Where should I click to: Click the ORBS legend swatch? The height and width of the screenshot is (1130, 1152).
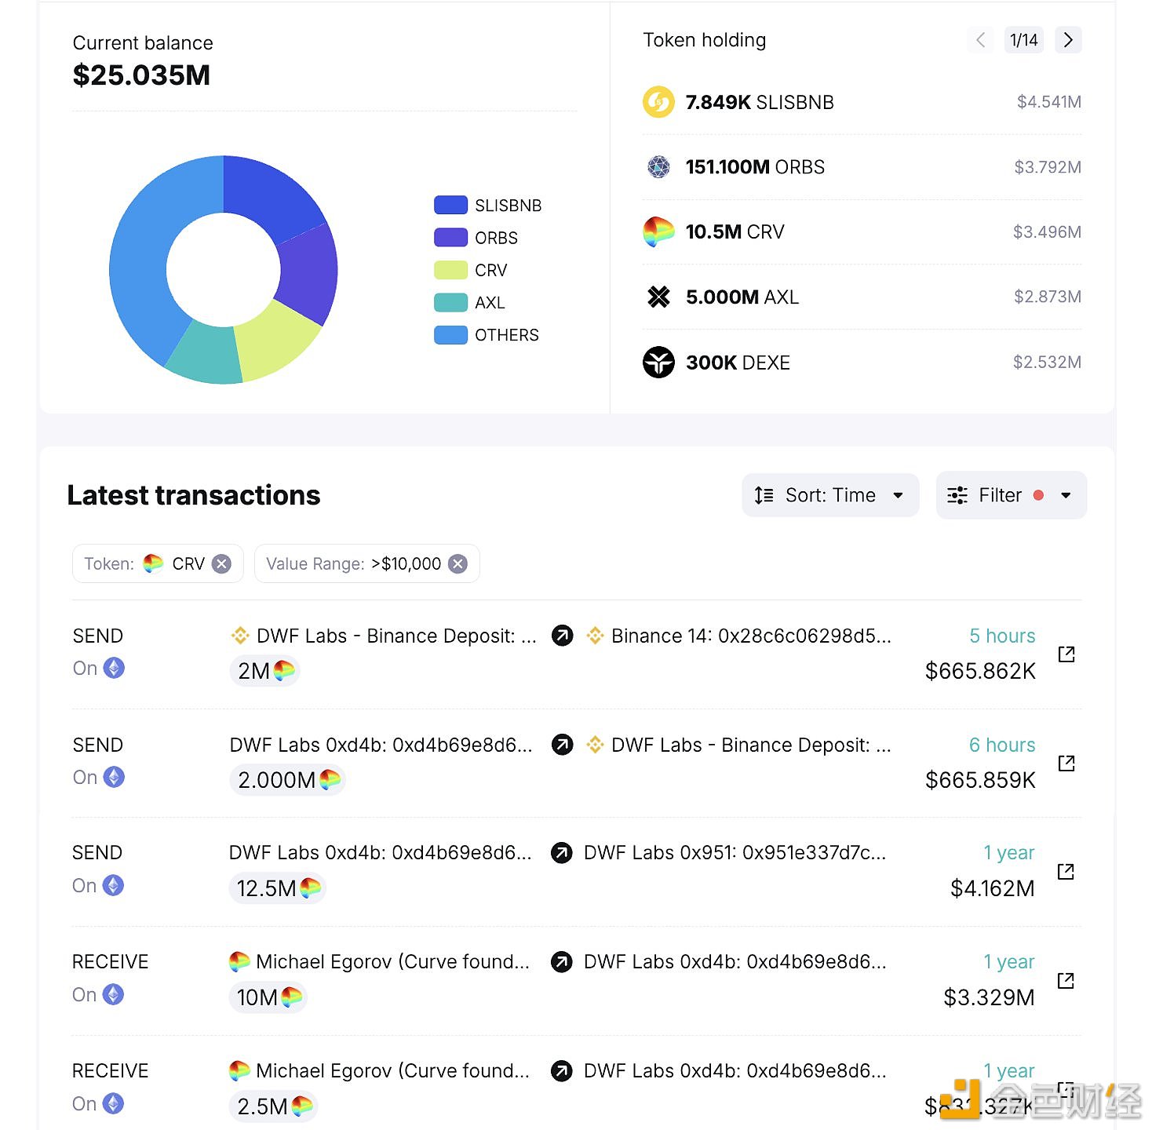(450, 238)
